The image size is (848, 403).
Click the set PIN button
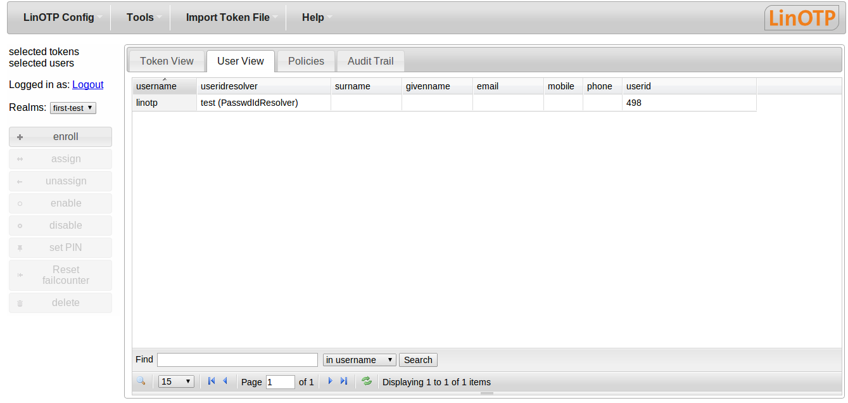[x=60, y=248]
